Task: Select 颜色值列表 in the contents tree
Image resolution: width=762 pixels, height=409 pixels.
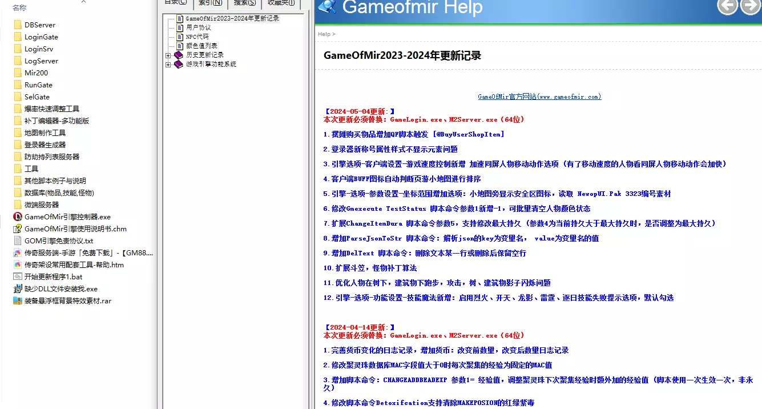Action: [201, 46]
